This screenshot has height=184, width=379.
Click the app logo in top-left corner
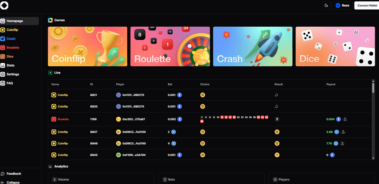[4, 5]
